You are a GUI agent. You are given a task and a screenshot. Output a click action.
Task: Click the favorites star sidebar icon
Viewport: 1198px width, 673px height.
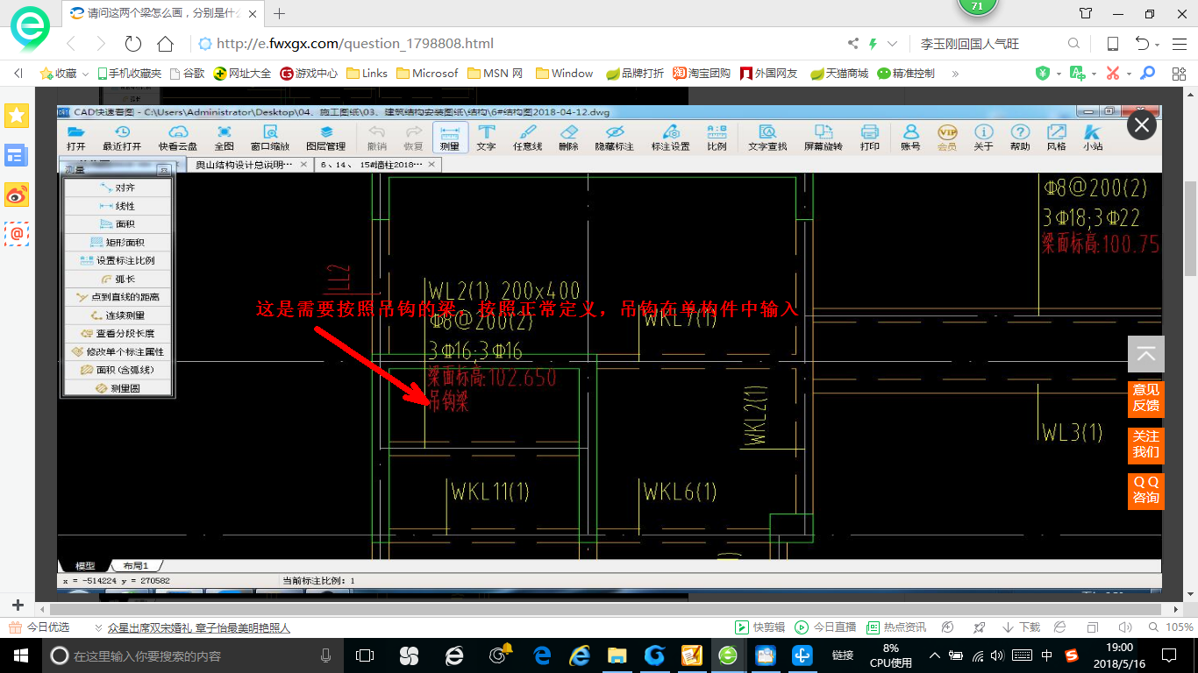point(17,115)
